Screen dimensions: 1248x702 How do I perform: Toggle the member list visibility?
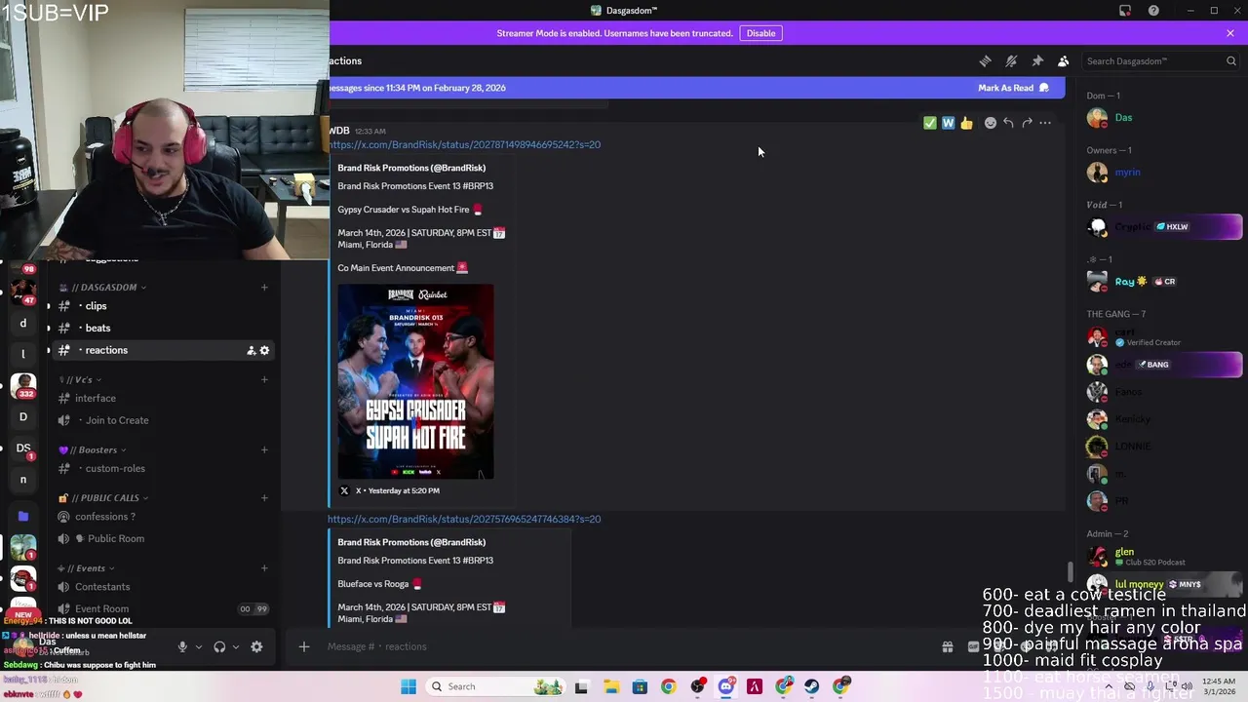point(1064,60)
